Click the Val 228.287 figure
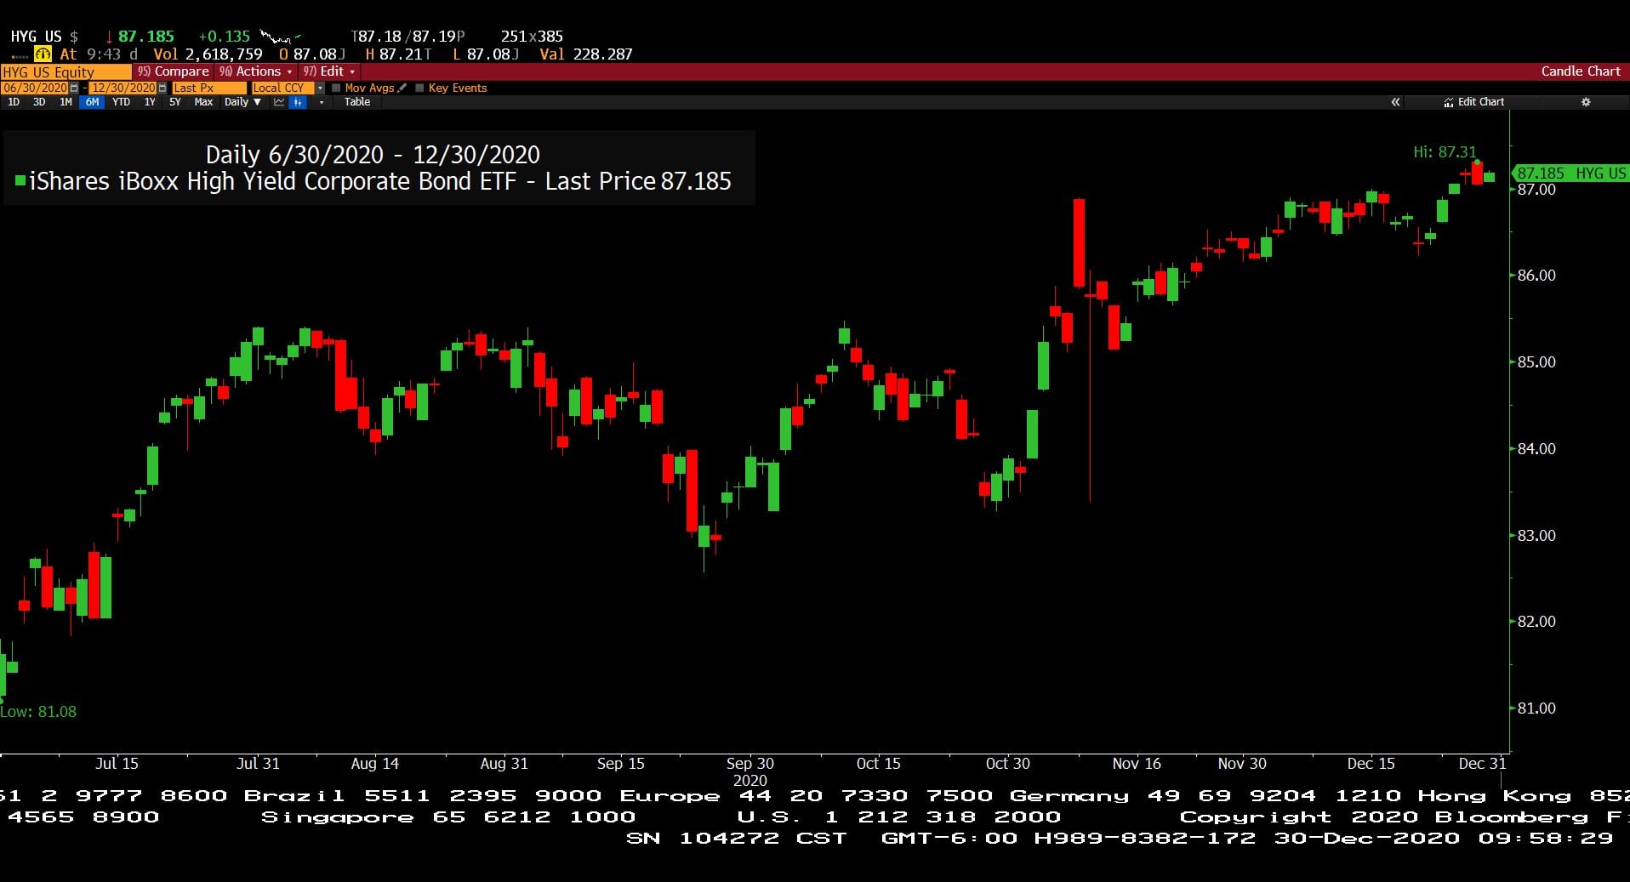 coord(586,54)
